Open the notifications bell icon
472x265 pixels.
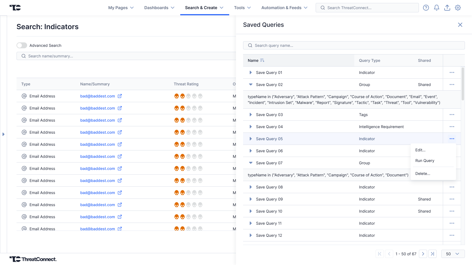point(437,8)
